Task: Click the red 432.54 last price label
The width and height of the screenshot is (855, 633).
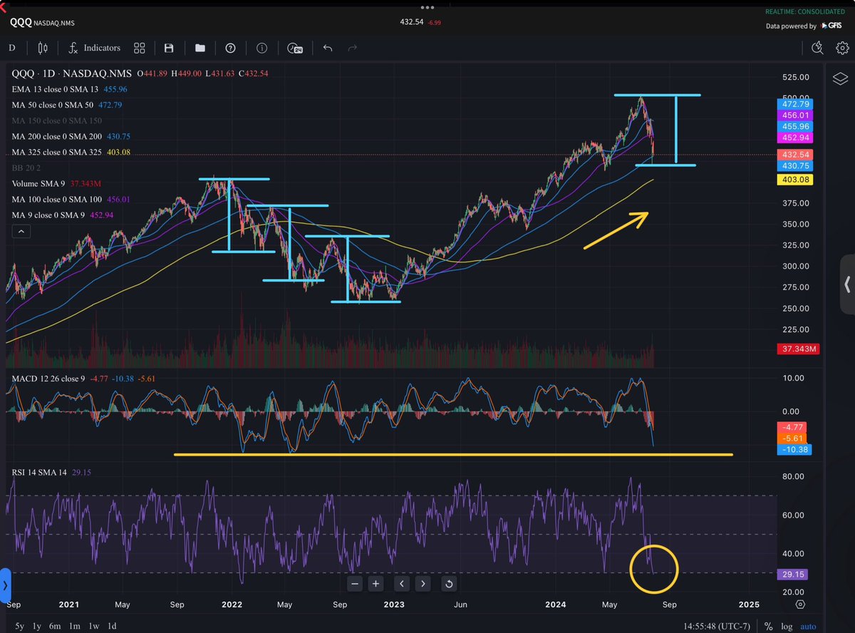Action: click(x=794, y=155)
